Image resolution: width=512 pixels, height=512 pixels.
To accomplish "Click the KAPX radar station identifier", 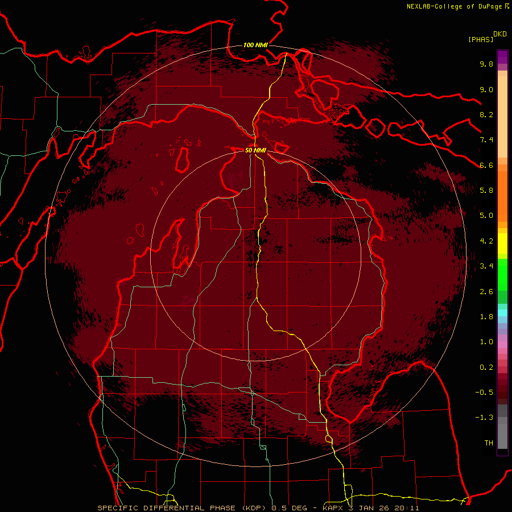I will (333, 508).
